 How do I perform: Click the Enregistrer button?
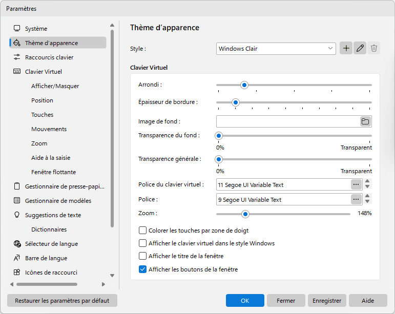(x=327, y=300)
